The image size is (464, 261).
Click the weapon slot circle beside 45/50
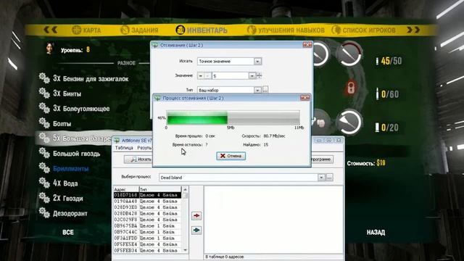[x=350, y=54]
